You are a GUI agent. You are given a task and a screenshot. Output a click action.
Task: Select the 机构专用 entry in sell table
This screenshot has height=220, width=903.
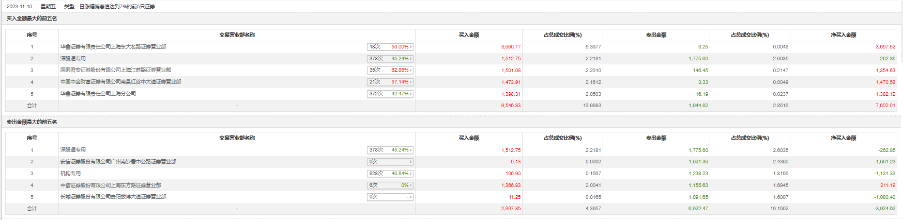pyautogui.click(x=70, y=174)
